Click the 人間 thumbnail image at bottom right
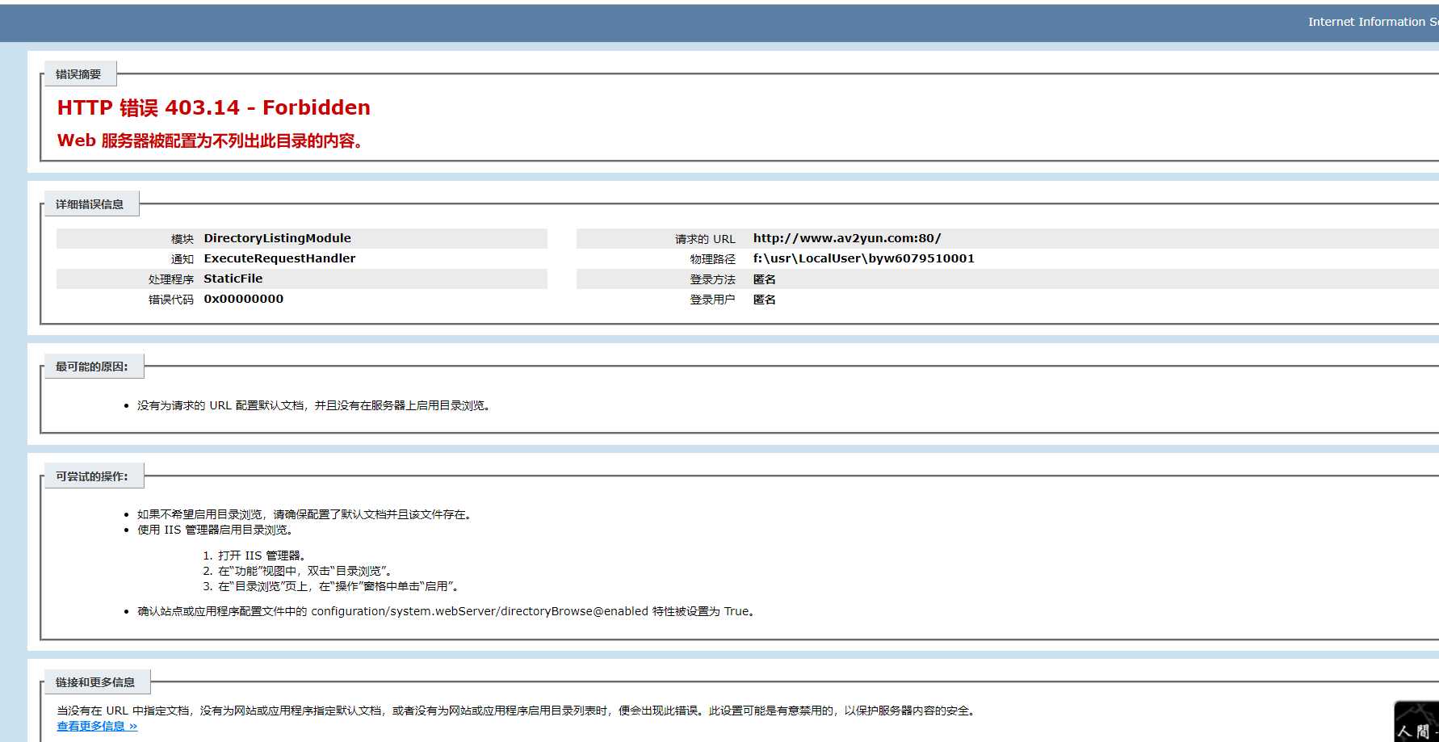1439x742 pixels. click(x=1416, y=721)
